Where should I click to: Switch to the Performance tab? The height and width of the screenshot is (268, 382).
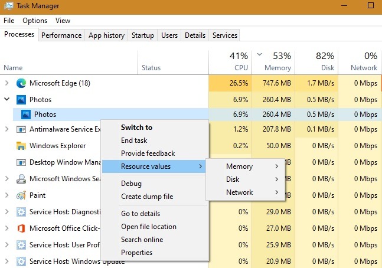61,35
